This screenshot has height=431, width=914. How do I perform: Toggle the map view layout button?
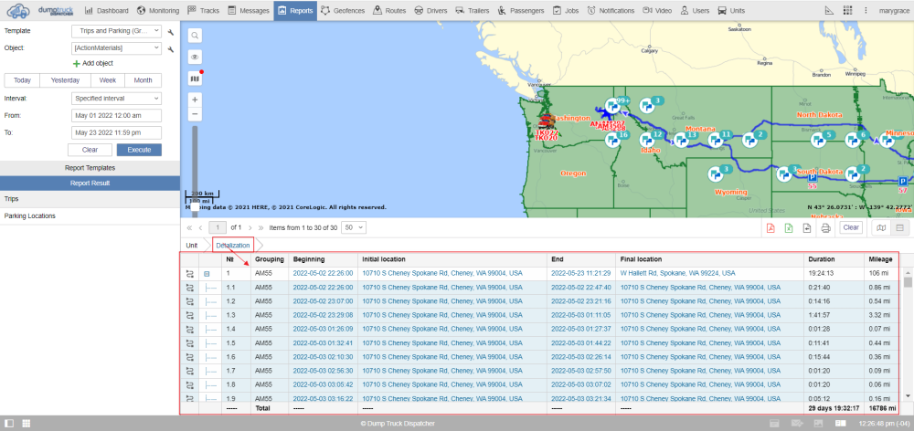(x=881, y=227)
